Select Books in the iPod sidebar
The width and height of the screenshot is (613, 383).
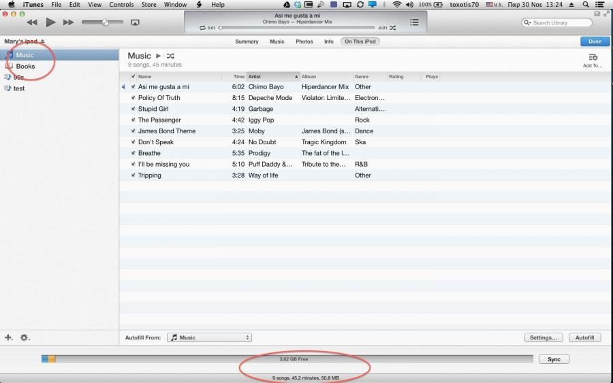(59, 66)
